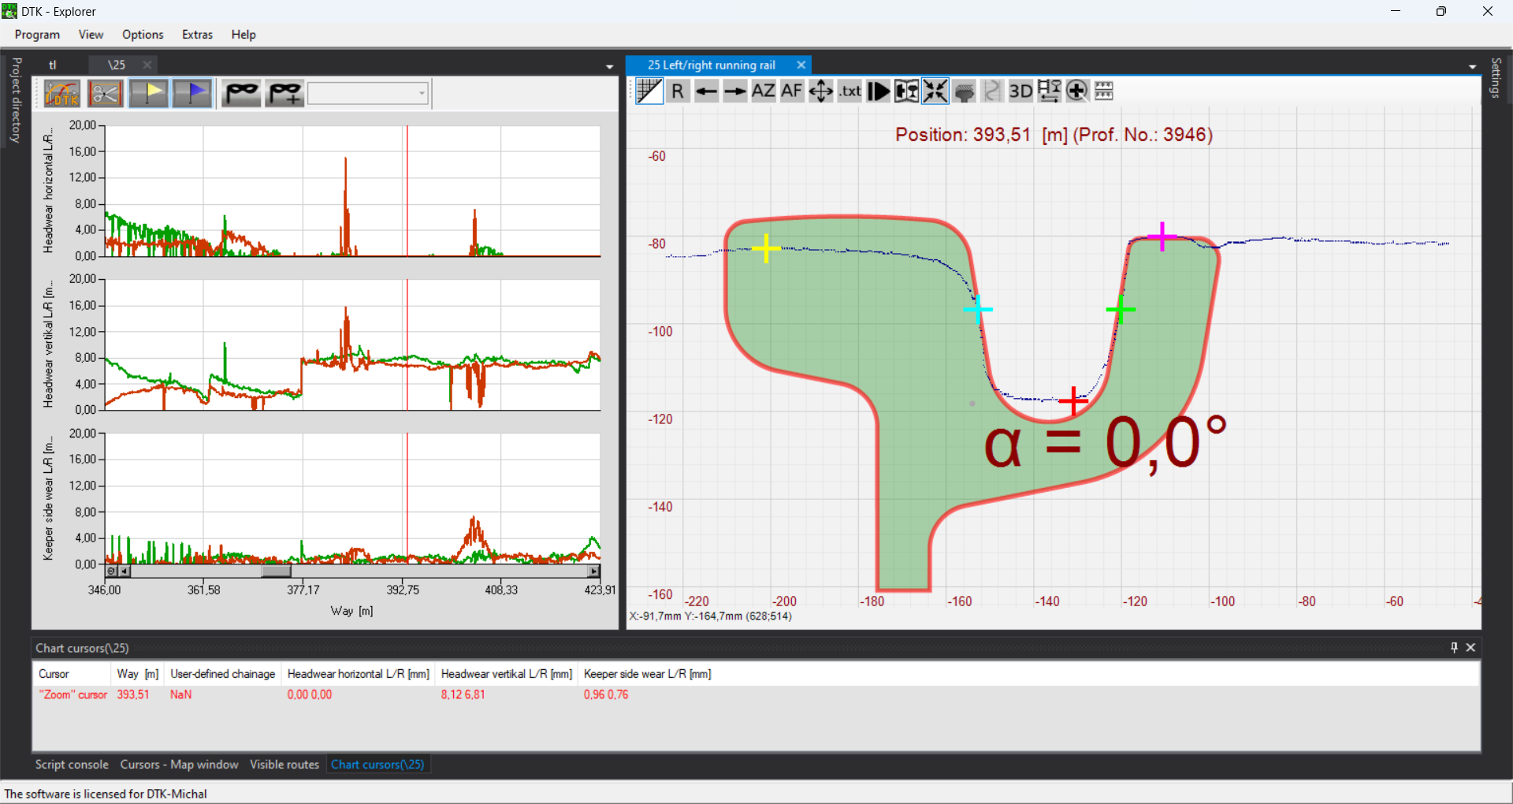Viewport: 1513px width, 804px height.
Task: Click the .txt export icon
Action: (849, 91)
